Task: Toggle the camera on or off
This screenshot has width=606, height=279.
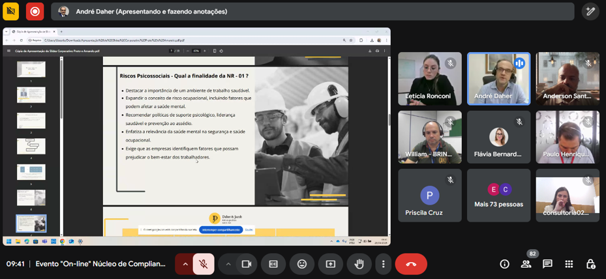Action: [247, 264]
